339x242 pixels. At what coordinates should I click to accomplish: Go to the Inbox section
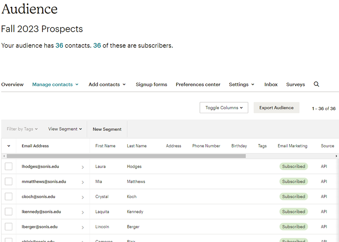(271, 84)
